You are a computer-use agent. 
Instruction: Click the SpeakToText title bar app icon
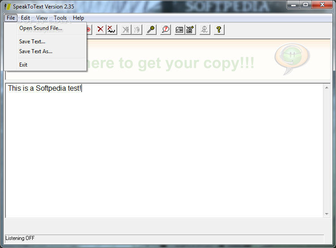tap(8, 6)
